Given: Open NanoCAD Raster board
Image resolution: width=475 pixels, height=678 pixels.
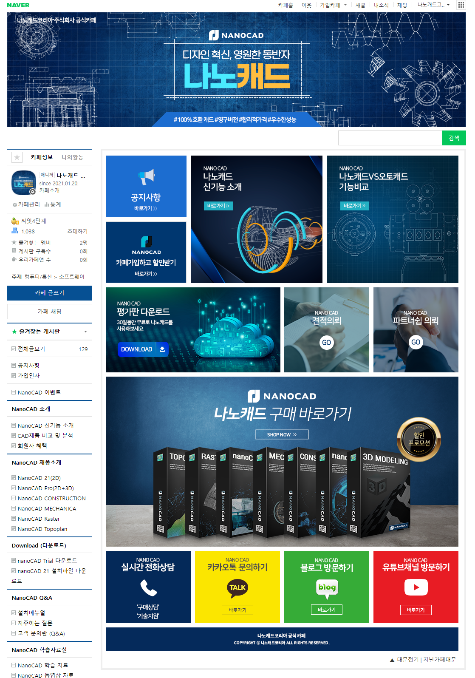Looking at the screenshot, I should (39, 519).
